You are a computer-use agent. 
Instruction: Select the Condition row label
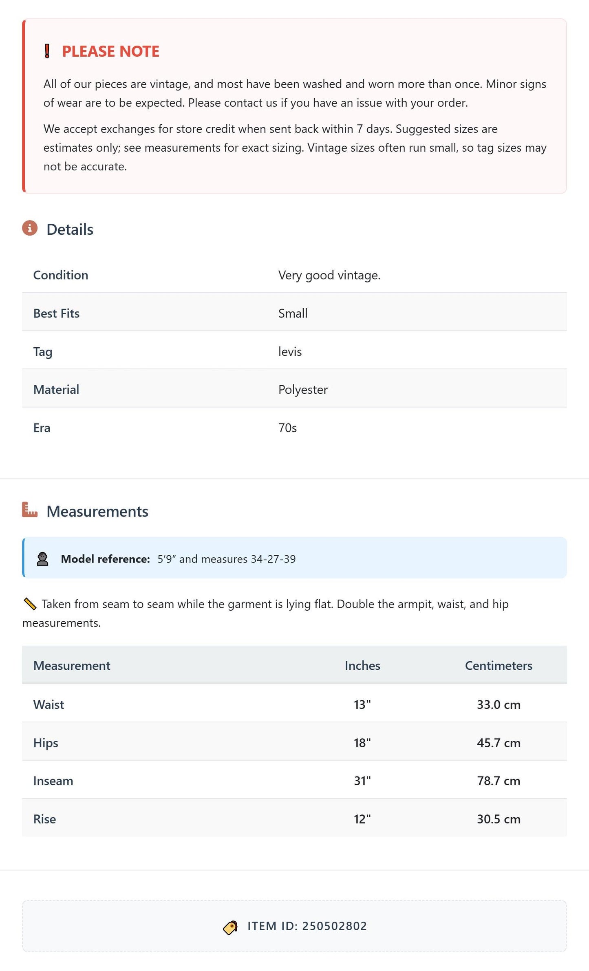[x=61, y=275]
